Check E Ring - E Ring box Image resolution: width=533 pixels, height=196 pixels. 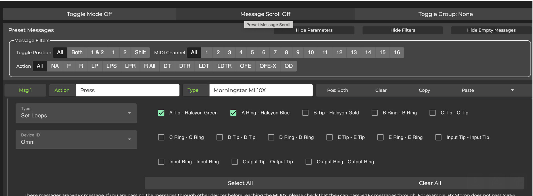[380, 137]
